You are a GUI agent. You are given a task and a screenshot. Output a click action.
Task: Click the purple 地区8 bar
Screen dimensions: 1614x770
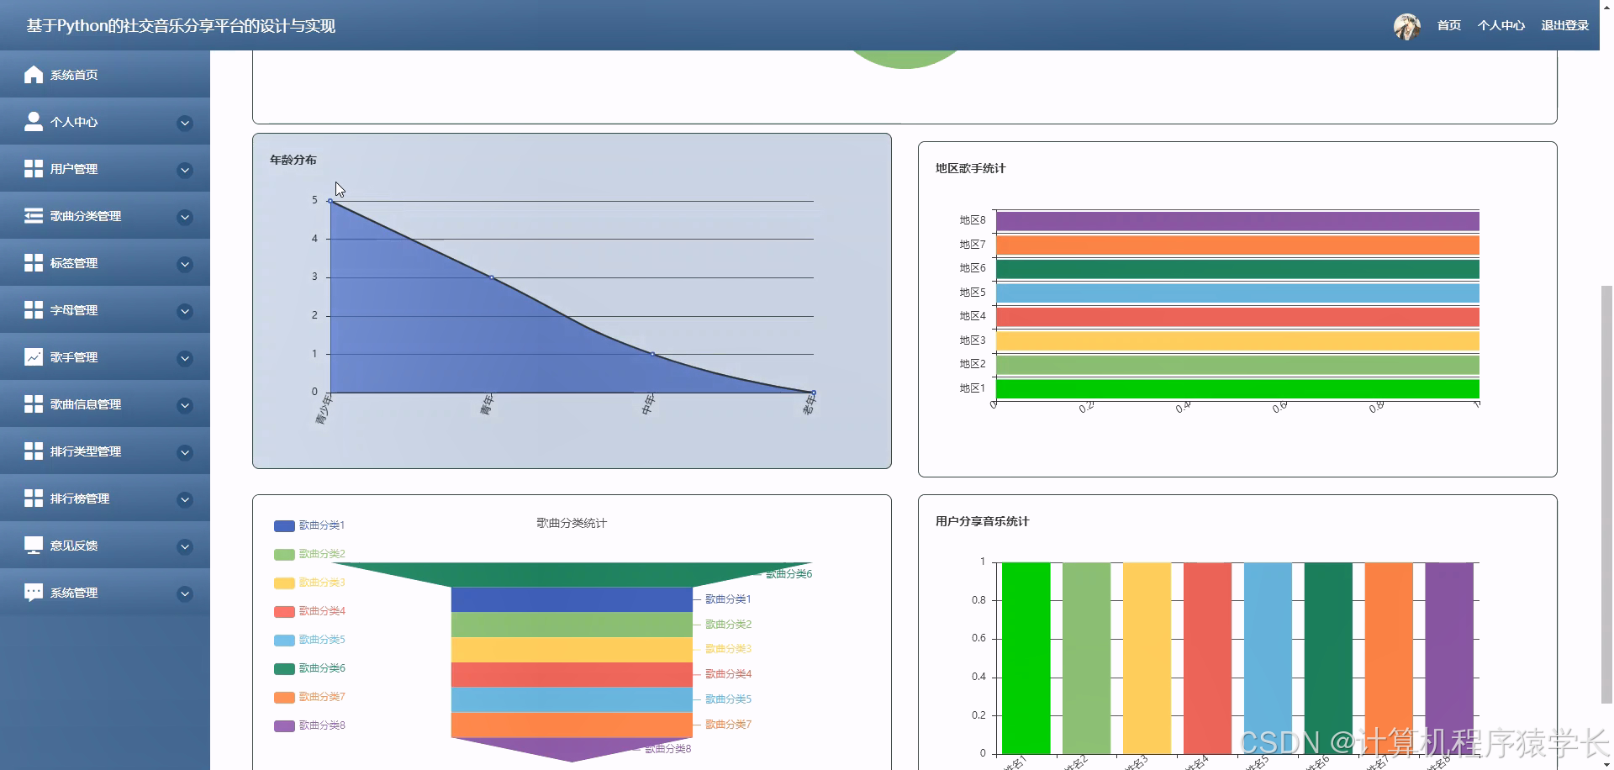point(1237,221)
